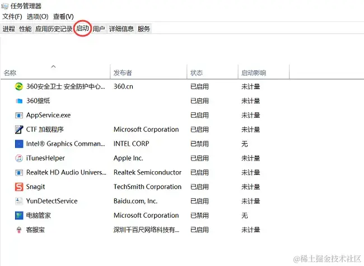Open the 文件(F) menu
This screenshot has width=364, height=266.
click(12, 16)
